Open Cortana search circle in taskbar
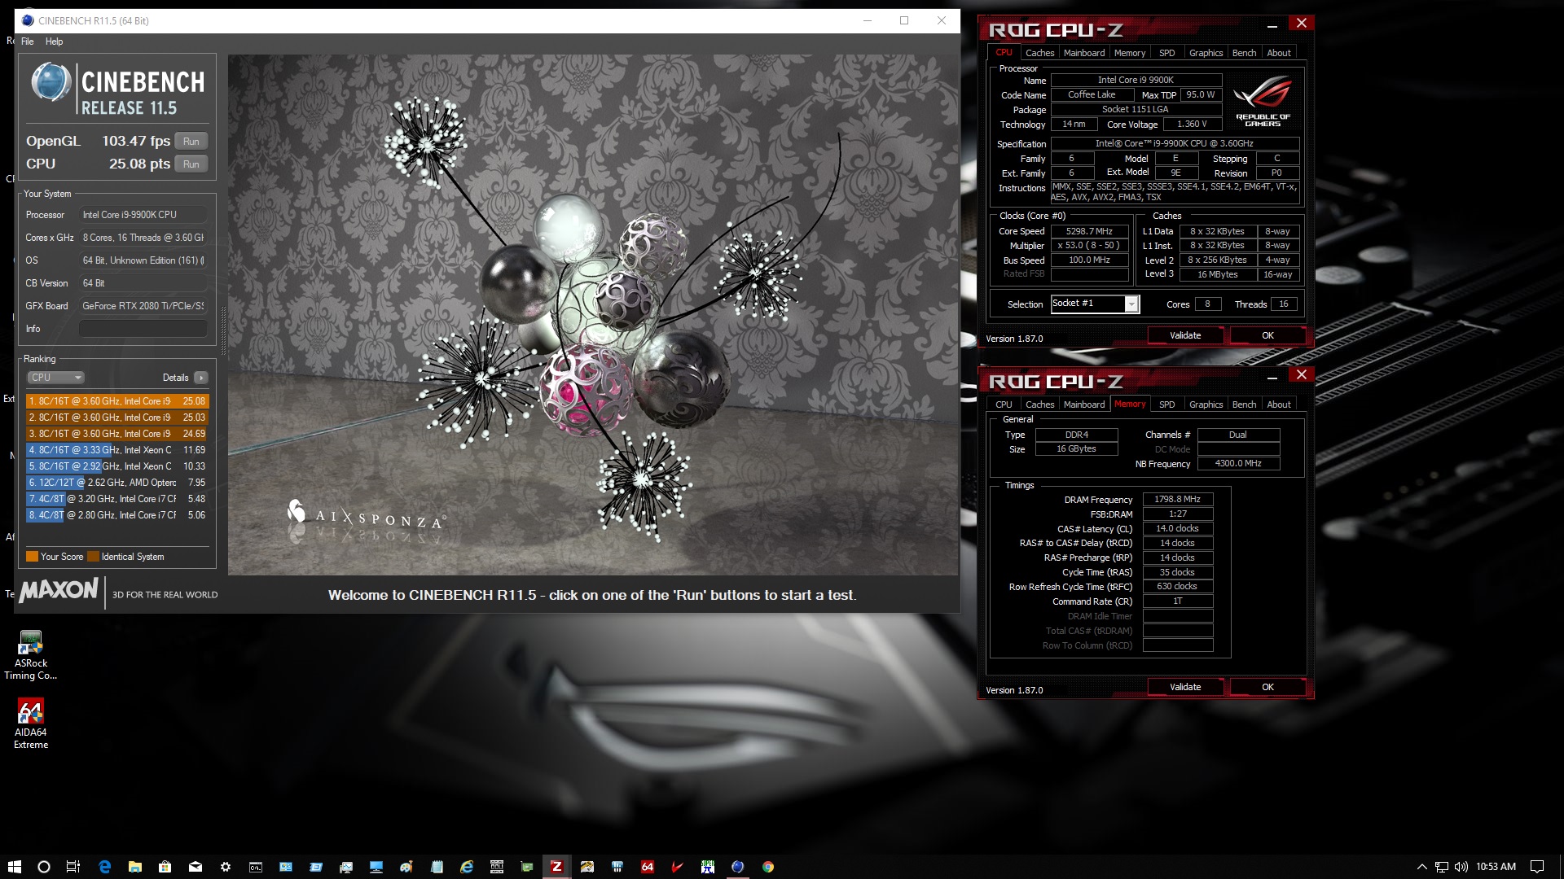Image resolution: width=1564 pixels, height=879 pixels. click(44, 867)
